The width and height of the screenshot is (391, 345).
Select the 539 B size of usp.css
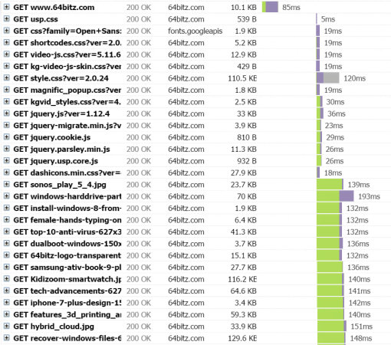pos(247,19)
